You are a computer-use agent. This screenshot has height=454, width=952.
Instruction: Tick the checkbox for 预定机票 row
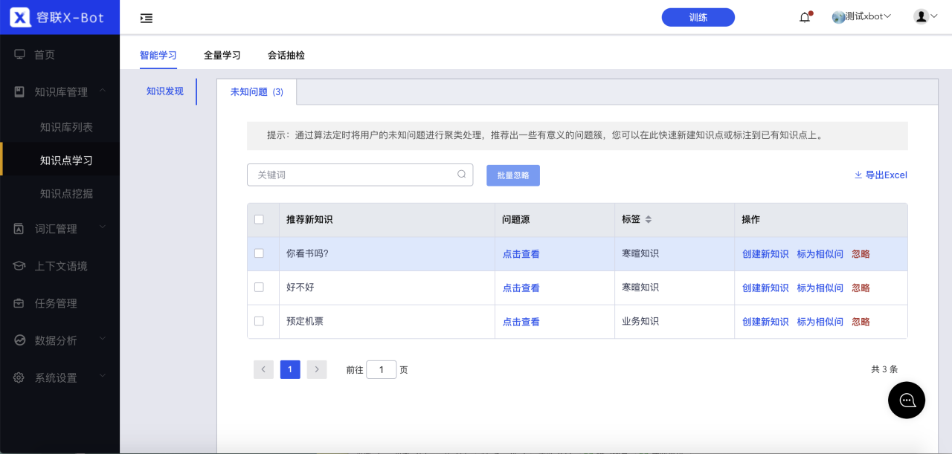[259, 321]
